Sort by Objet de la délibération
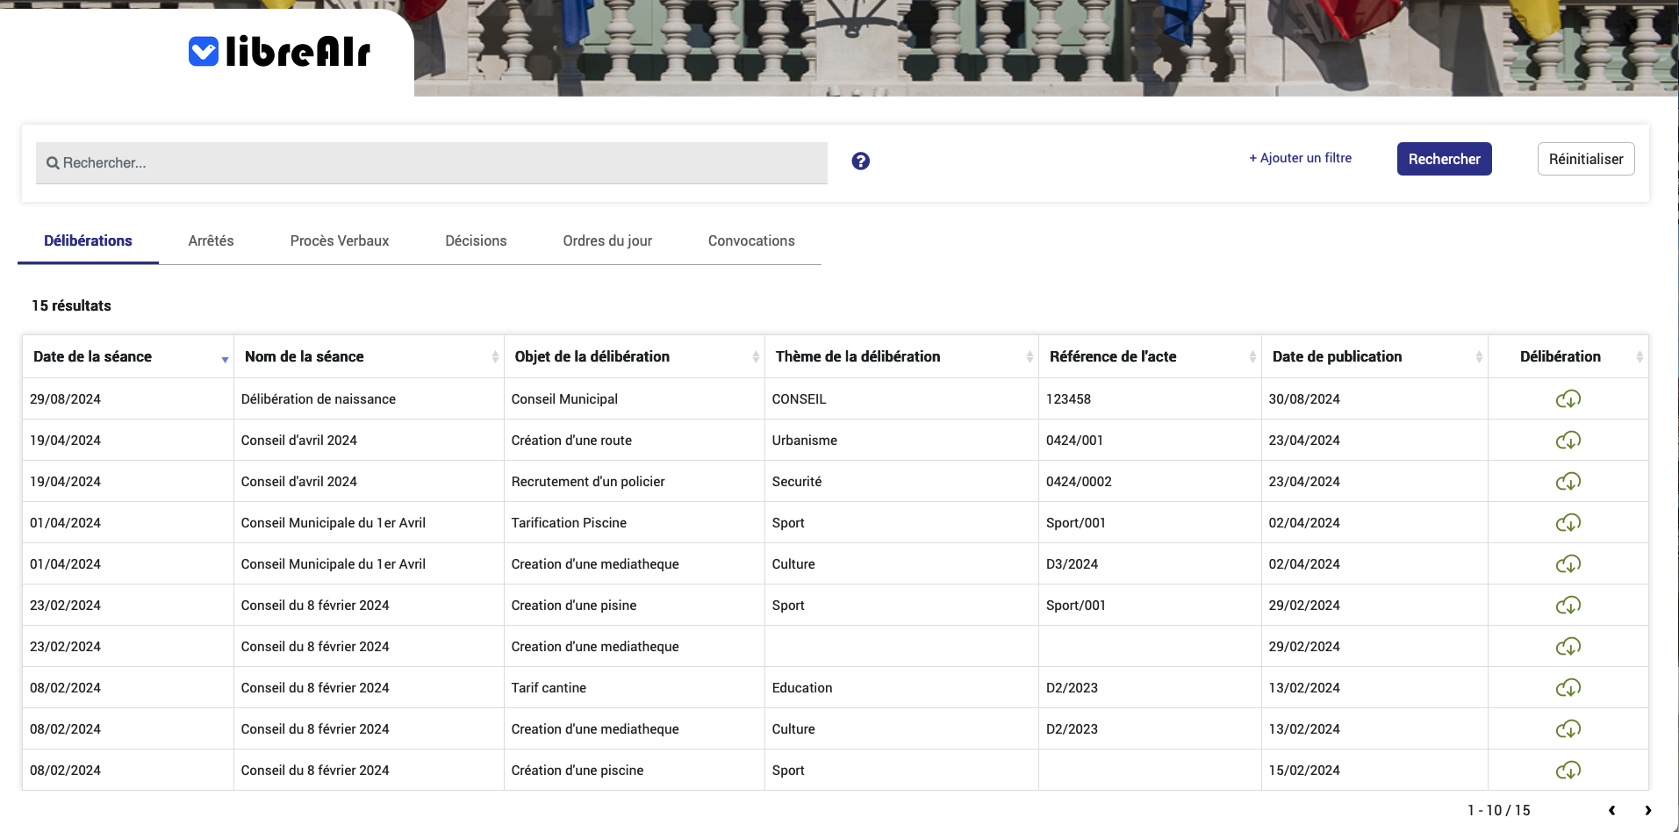Viewport: 1679px width, 832px height. pyautogui.click(x=634, y=356)
